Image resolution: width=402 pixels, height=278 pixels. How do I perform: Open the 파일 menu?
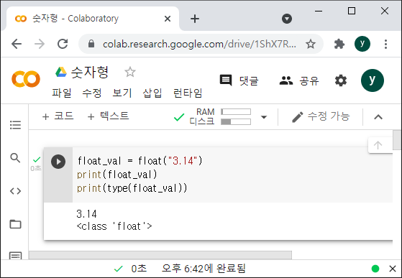pos(62,93)
